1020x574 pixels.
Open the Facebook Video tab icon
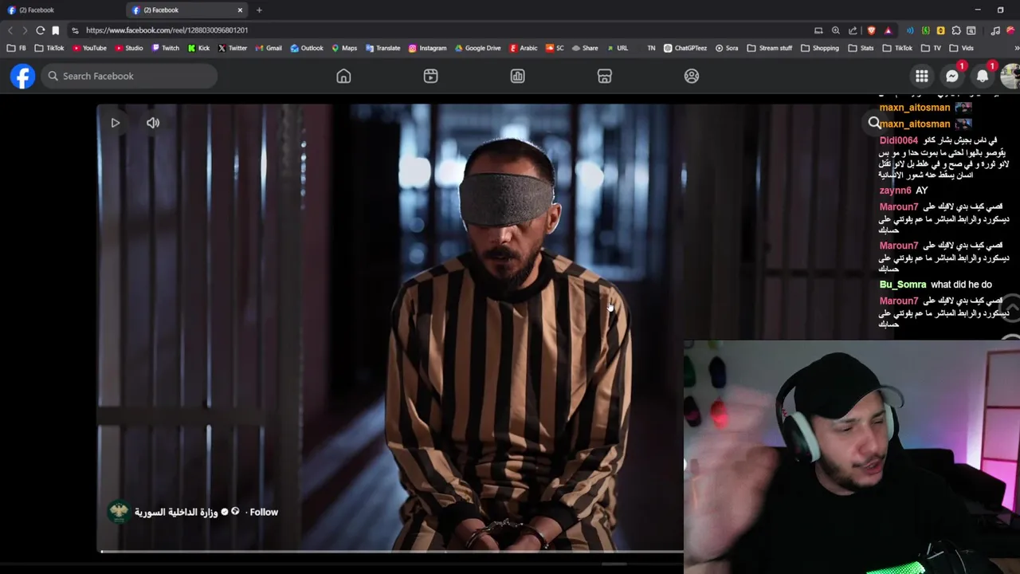tap(430, 76)
